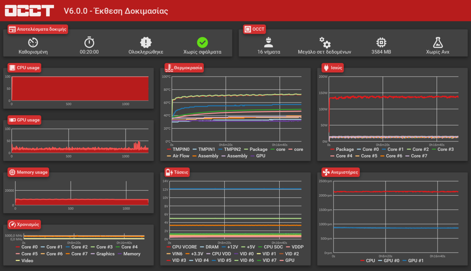Click the Ανεμιστήρες fan icon
This screenshot has height=271, width=471.
326,172
